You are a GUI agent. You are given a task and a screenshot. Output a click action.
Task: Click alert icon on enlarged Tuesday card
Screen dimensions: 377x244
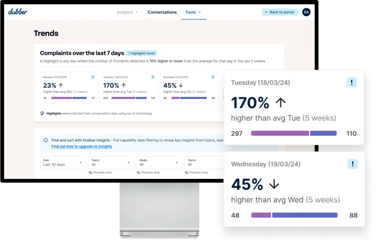pyautogui.click(x=352, y=82)
